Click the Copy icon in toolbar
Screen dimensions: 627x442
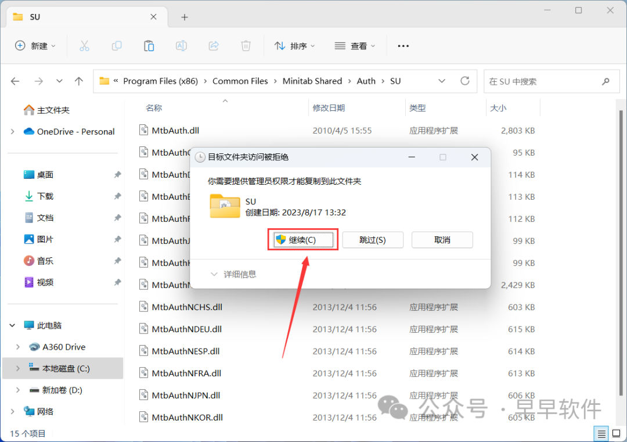[117, 46]
